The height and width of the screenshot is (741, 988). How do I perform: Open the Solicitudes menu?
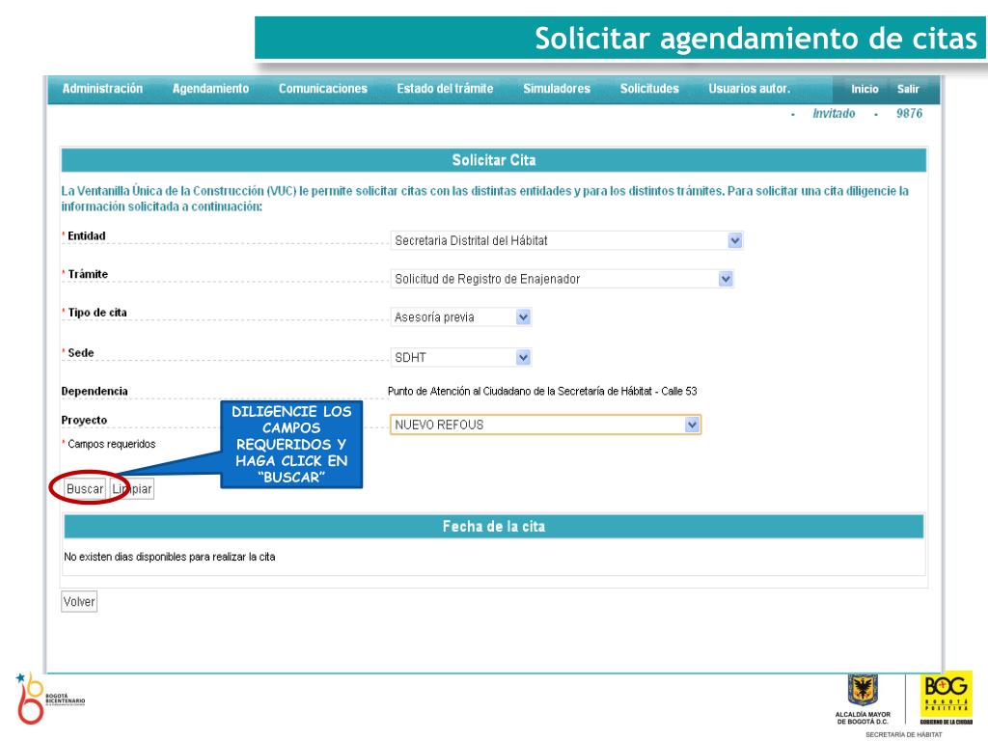pyautogui.click(x=649, y=89)
